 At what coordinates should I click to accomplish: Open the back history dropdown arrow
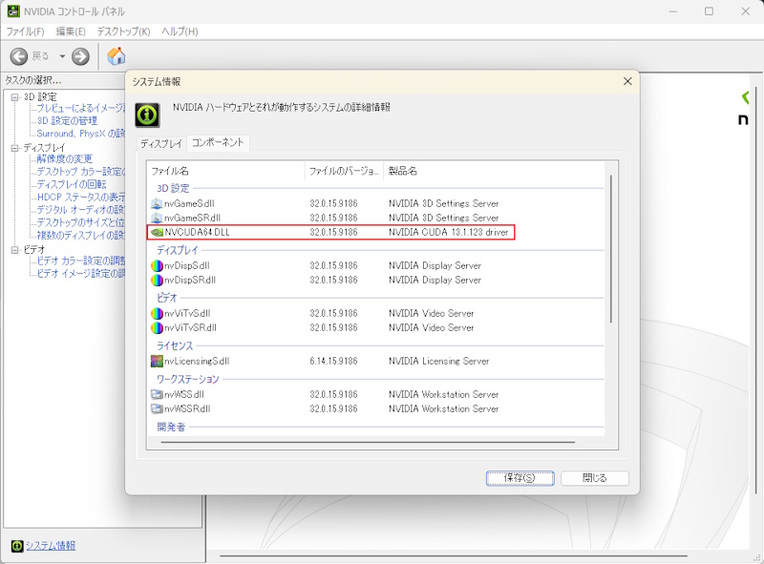coord(62,56)
